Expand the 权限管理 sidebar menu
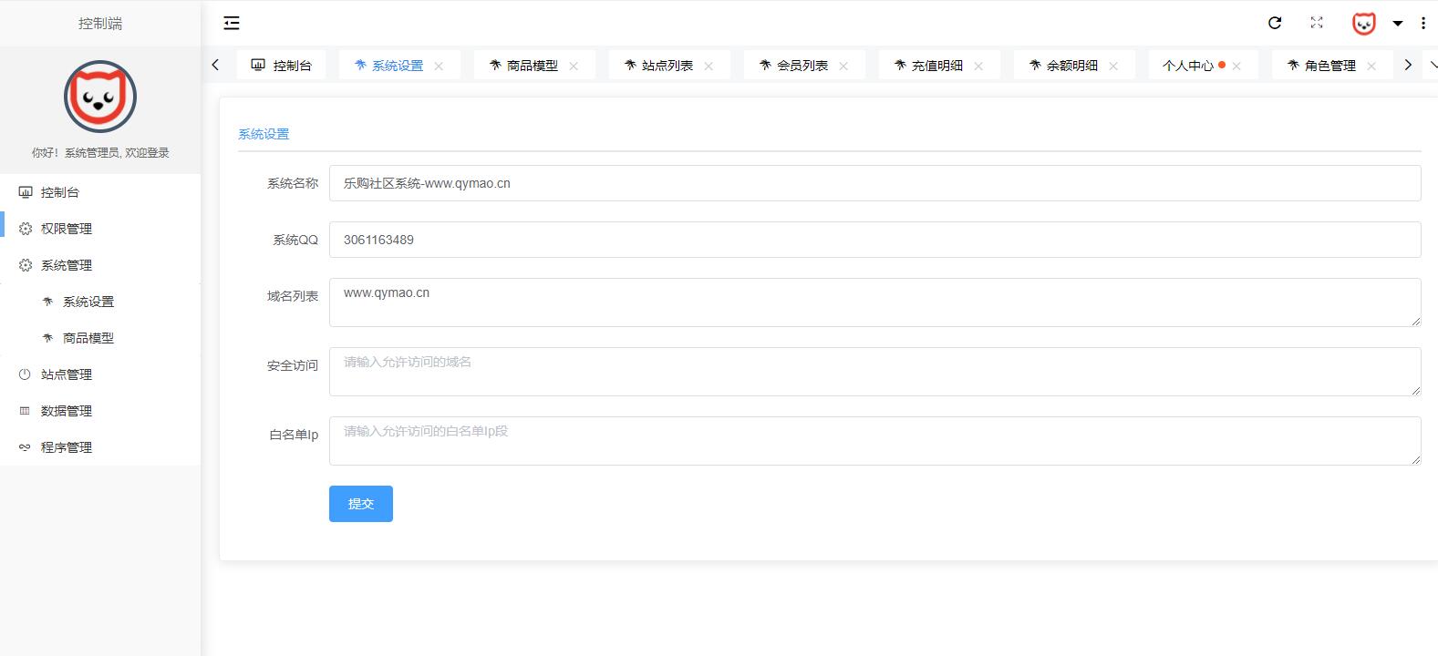This screenshot has width=1438, height=656. click(67, 229)
